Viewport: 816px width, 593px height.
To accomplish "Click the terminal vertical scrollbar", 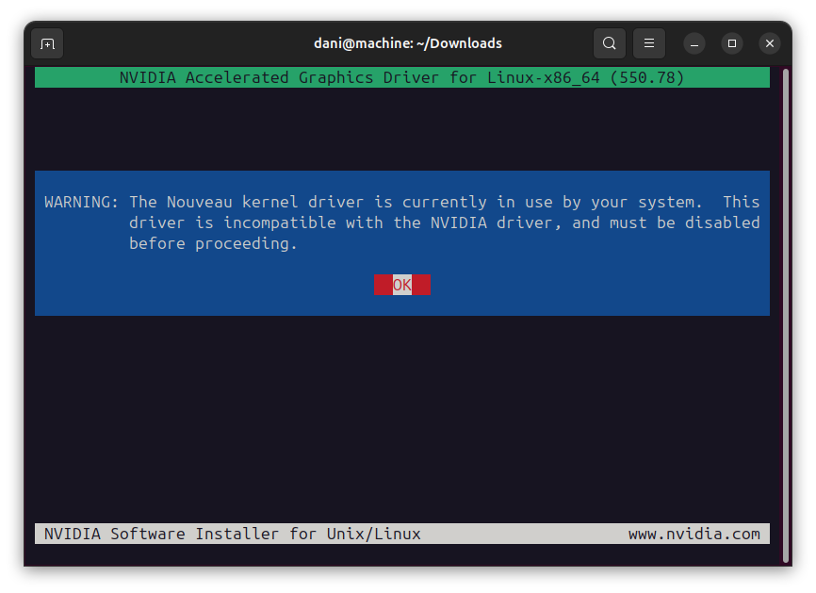I will [x=786, y=316].
